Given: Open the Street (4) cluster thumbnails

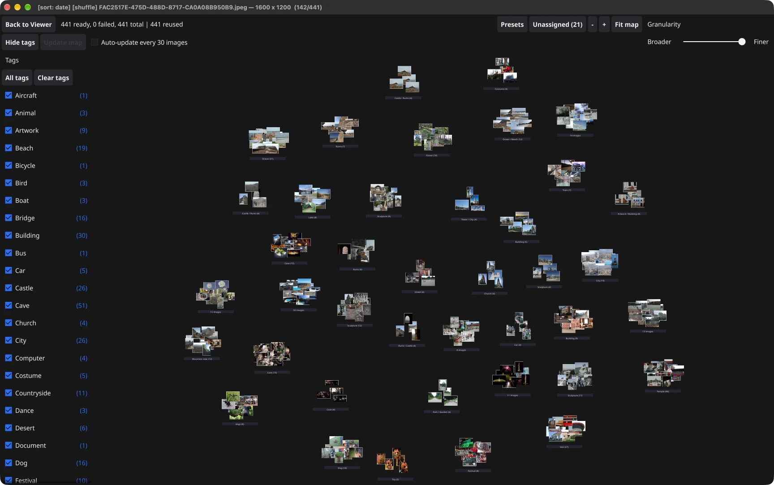Looking at the screenshot, I should (420, 273).
